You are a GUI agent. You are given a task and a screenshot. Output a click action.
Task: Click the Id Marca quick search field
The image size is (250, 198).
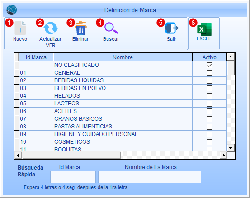73,177
